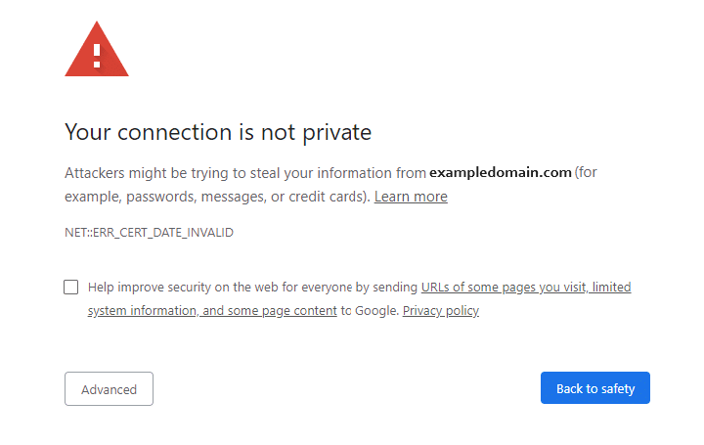Click the word "private" in the heading
The width and height of the screenshot is (704, 445).
(x=337, y=132)
